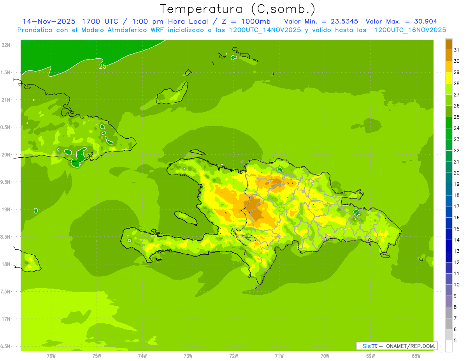This screenshot has width=467, height=361.
Task: Click the '21N' latitude label
Action: click(x=7, y=100)
